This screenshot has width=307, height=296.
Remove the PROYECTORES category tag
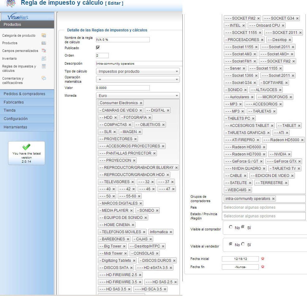point(135,139)
